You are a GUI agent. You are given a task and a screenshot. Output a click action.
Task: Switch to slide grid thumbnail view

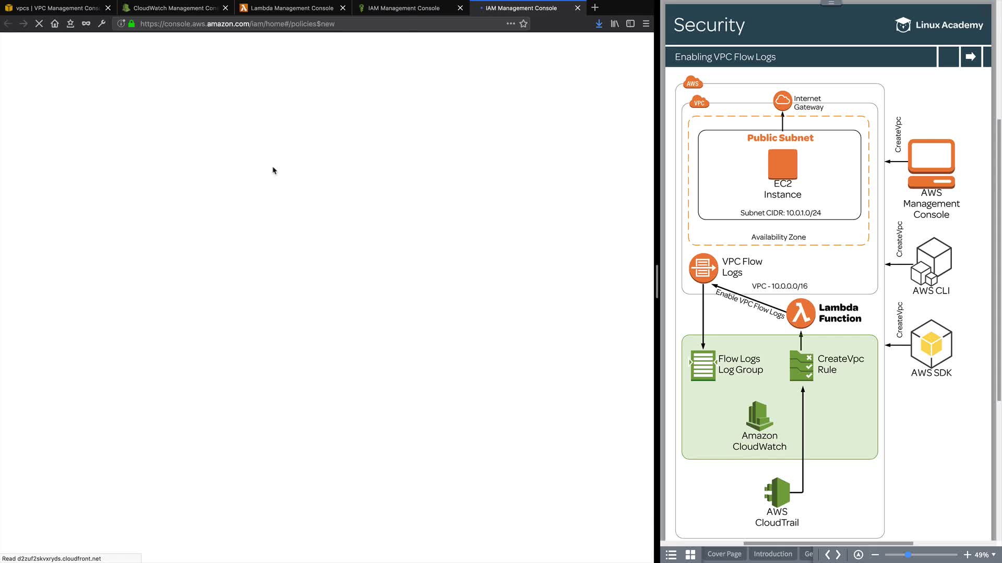coord(690,555)
